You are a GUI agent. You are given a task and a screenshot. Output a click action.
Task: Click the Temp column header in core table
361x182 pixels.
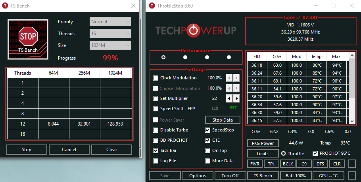point(316,56)
